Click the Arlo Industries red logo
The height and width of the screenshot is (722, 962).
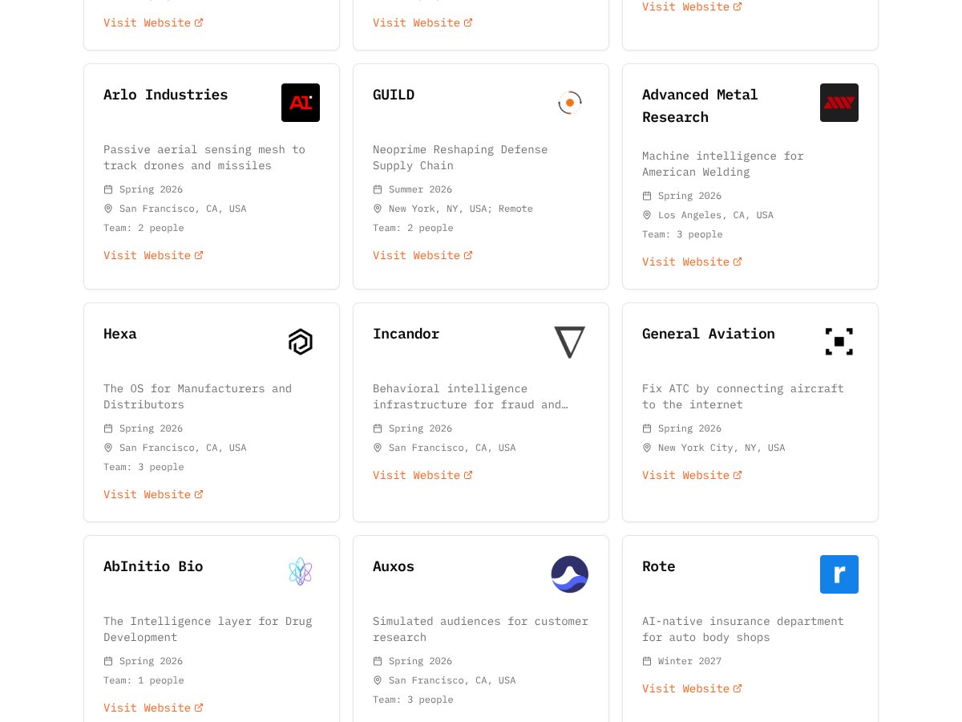coord(301,103)
